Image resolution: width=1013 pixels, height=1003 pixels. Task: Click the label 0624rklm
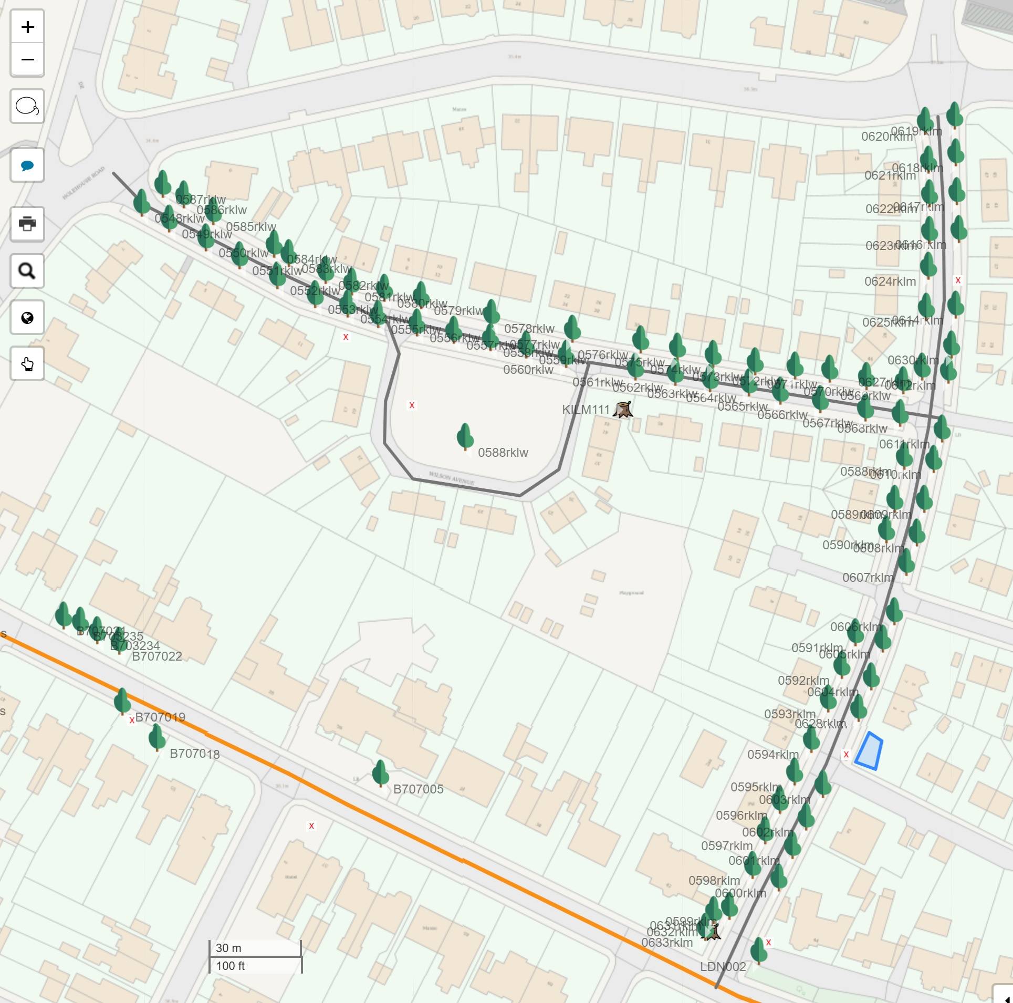pyautogui.click(x=890, y=281)
